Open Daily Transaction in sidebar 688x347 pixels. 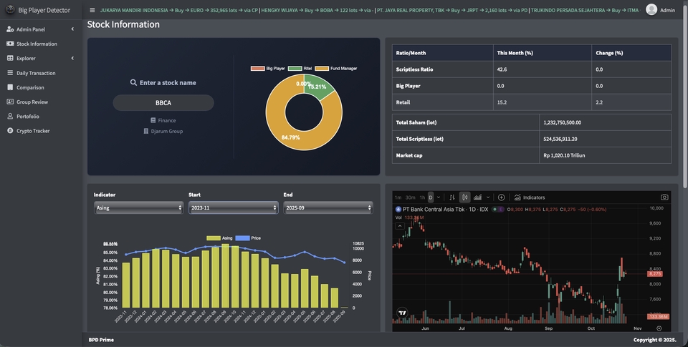[x=36, y=73]
